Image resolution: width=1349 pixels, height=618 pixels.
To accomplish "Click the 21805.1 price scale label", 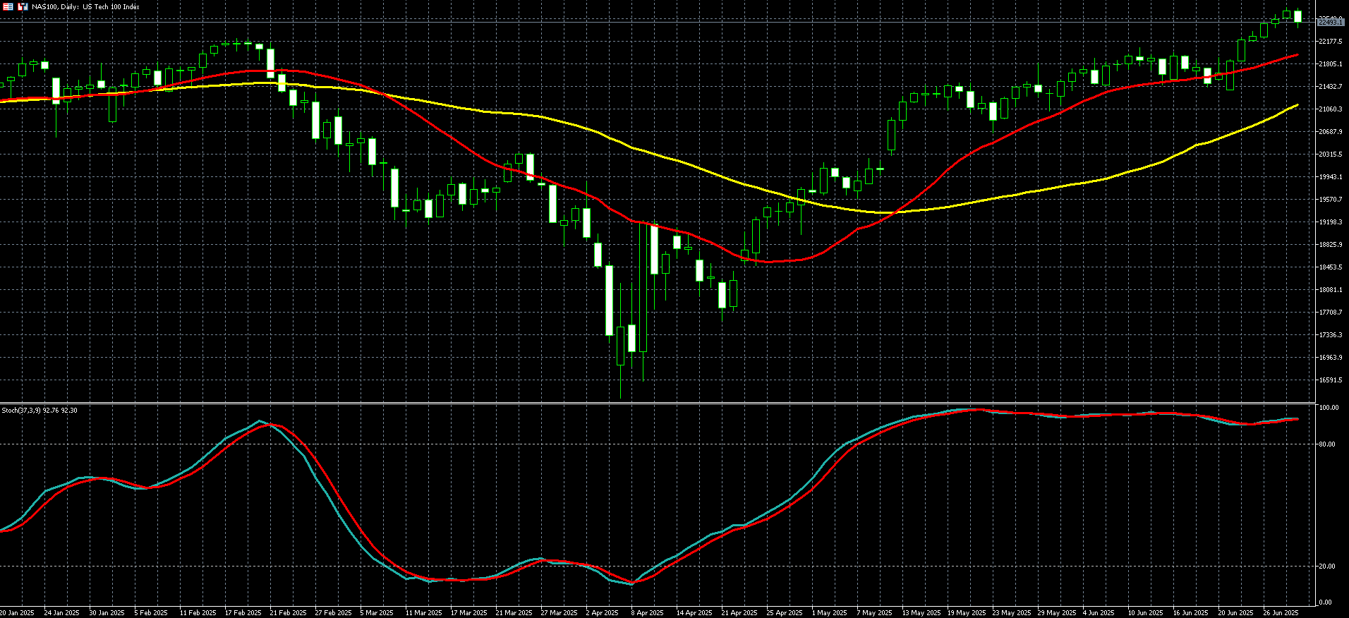I will coord(1330,64).
